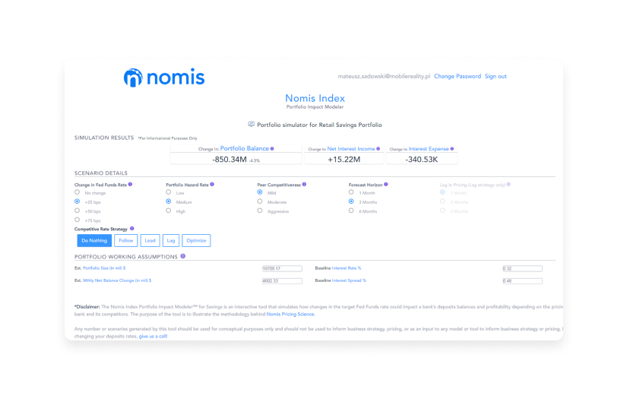Choose the Do Nothing strategy
Image resolution: width=627 pixels, height=399 pixels.
coord(94,241)
